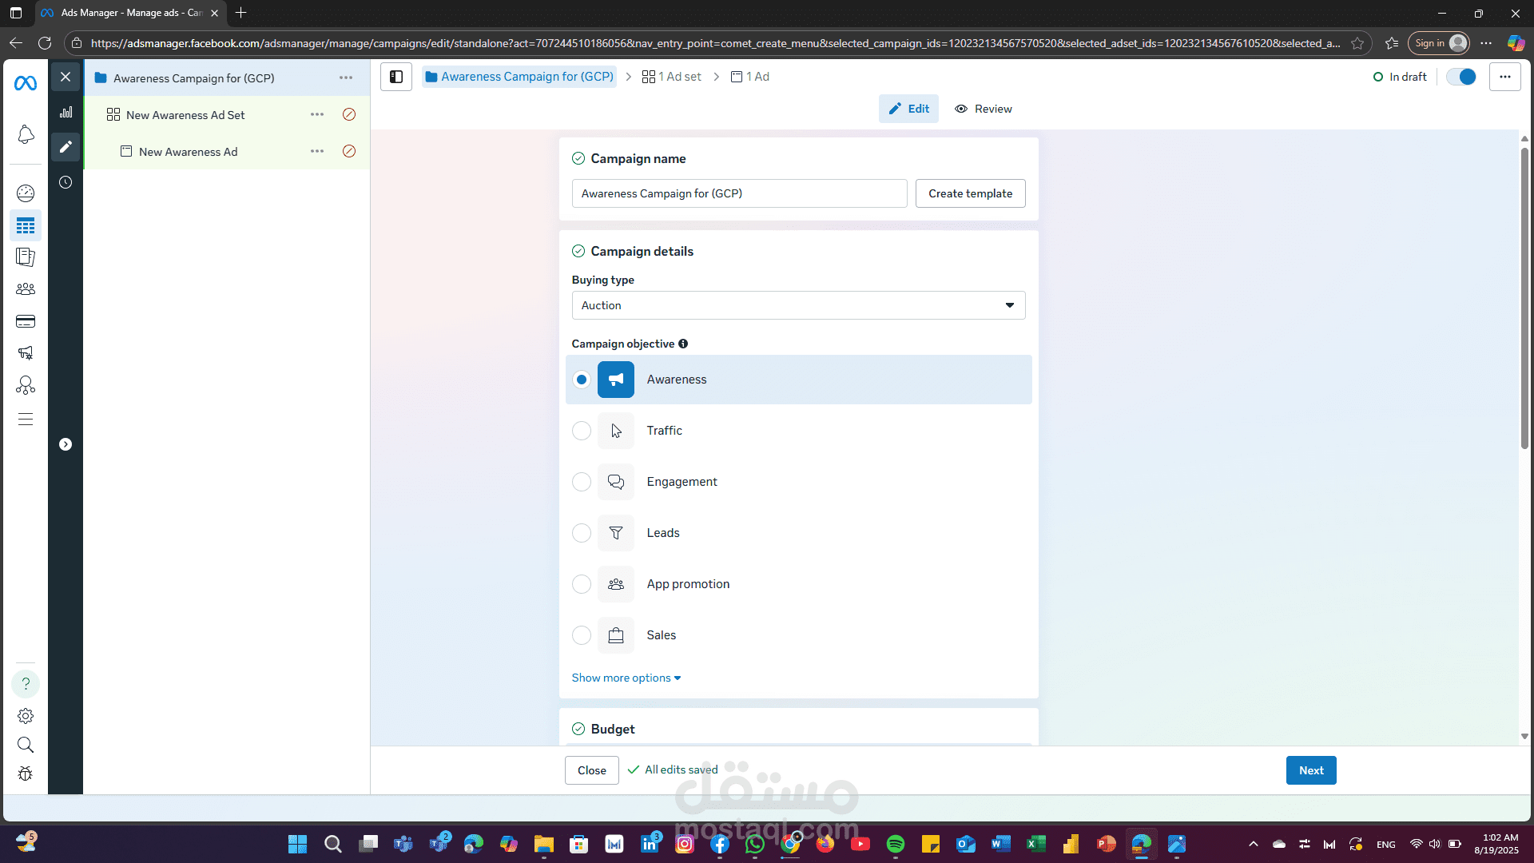1534x863 pixels.
Task: Open more options for Awareness Campaign row
Action: 346,78
